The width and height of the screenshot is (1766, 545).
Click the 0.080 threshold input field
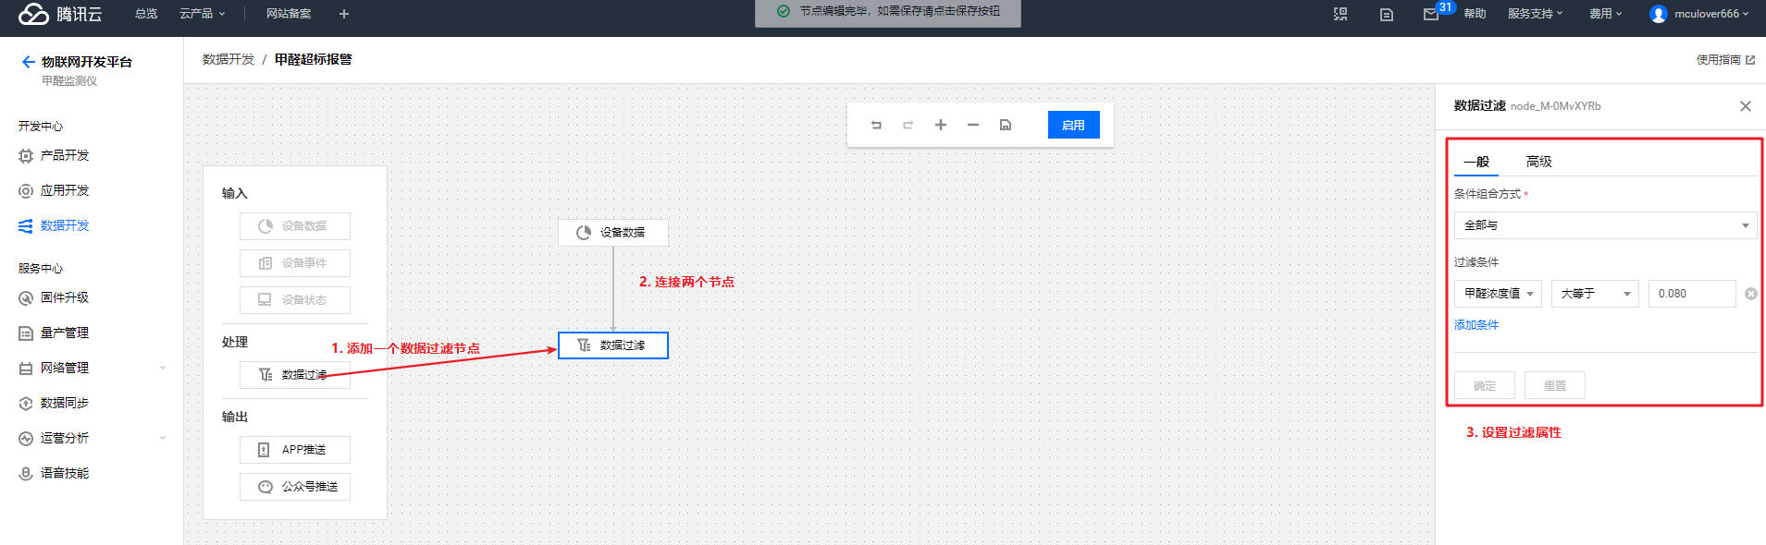point(1692,294)
